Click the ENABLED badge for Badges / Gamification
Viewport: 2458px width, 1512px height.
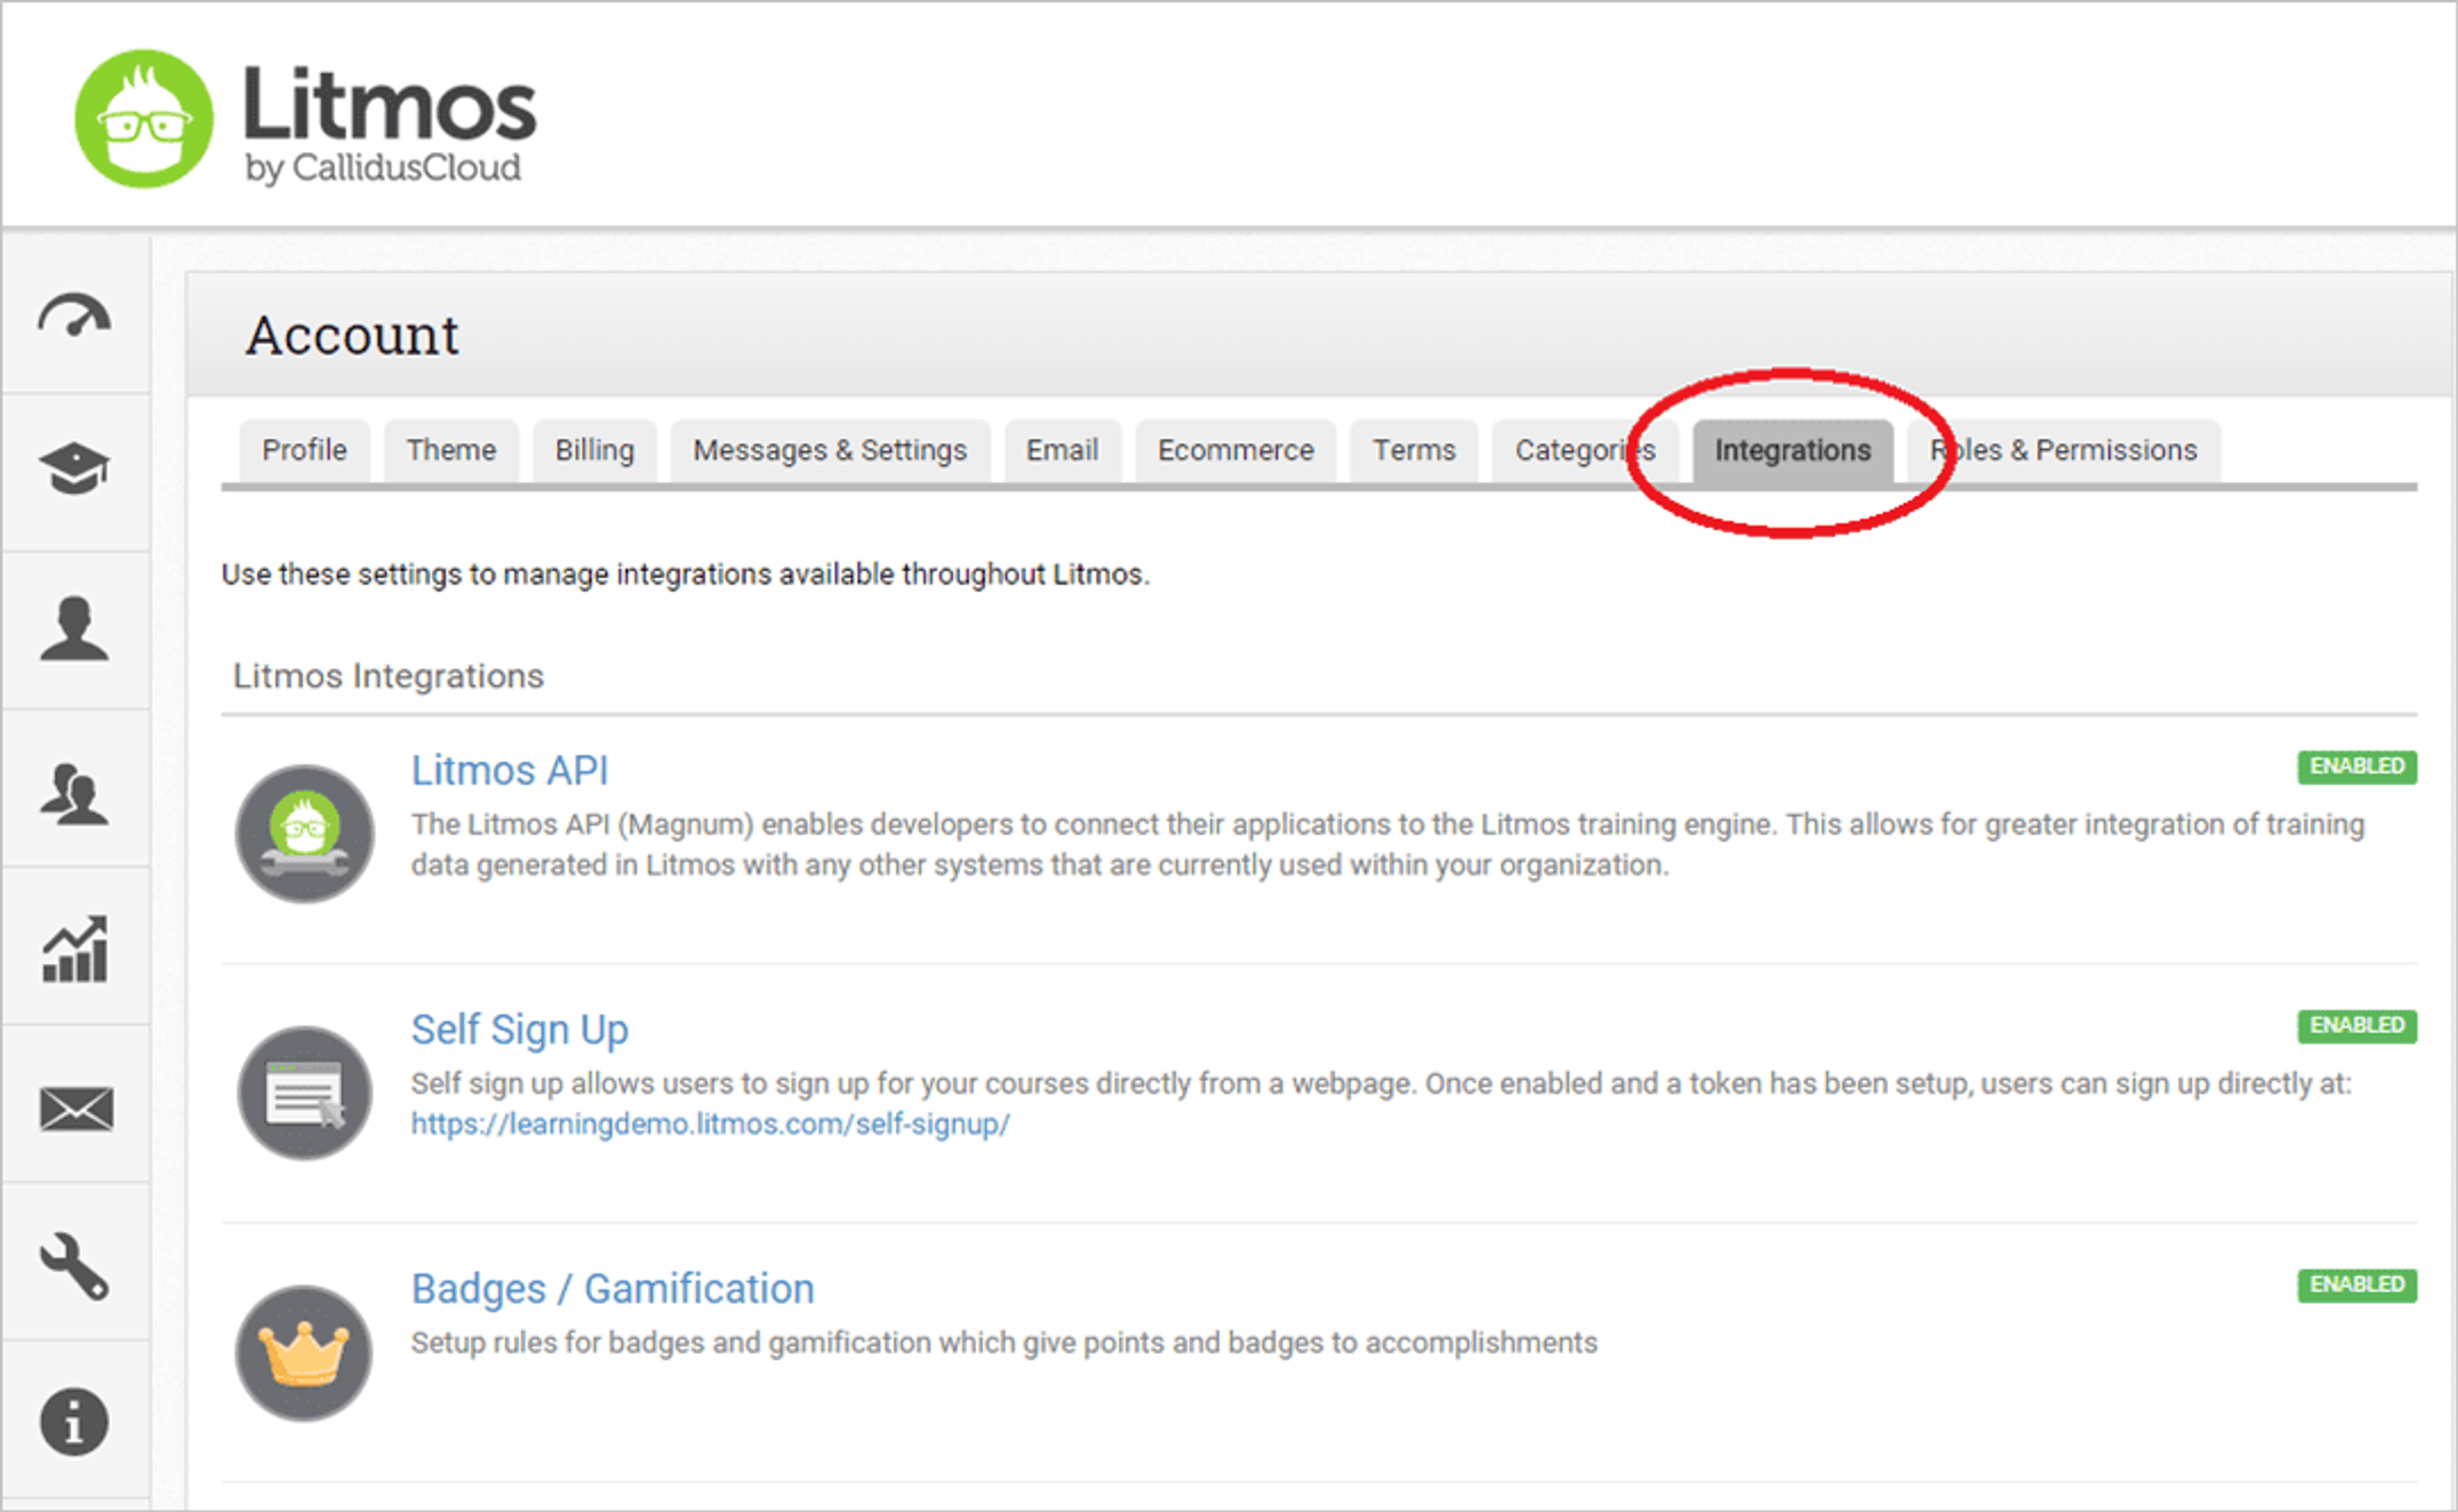tap(2357, 1285)
